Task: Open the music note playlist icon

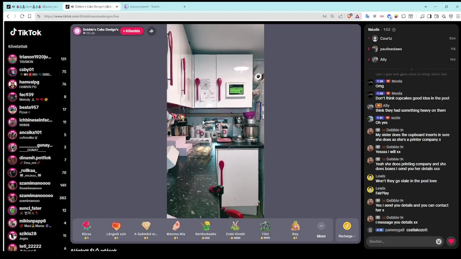Action: pyautogui.click(x=422, y=16)
